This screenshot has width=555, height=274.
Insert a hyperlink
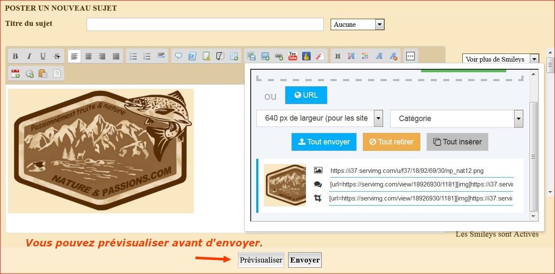[279, 56]
